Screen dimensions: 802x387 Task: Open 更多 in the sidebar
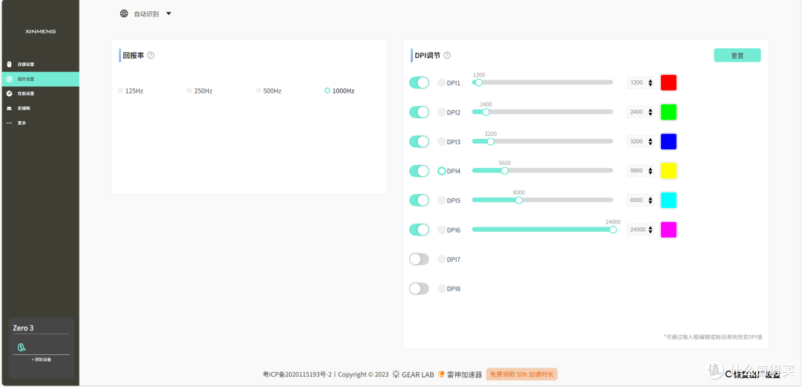click(40, 123)
